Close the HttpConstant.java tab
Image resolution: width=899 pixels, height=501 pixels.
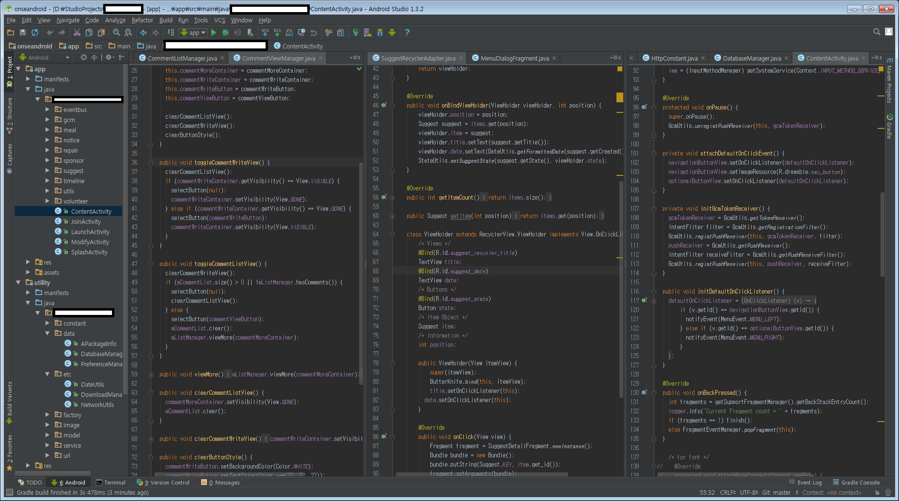click(x=703, y=58)
